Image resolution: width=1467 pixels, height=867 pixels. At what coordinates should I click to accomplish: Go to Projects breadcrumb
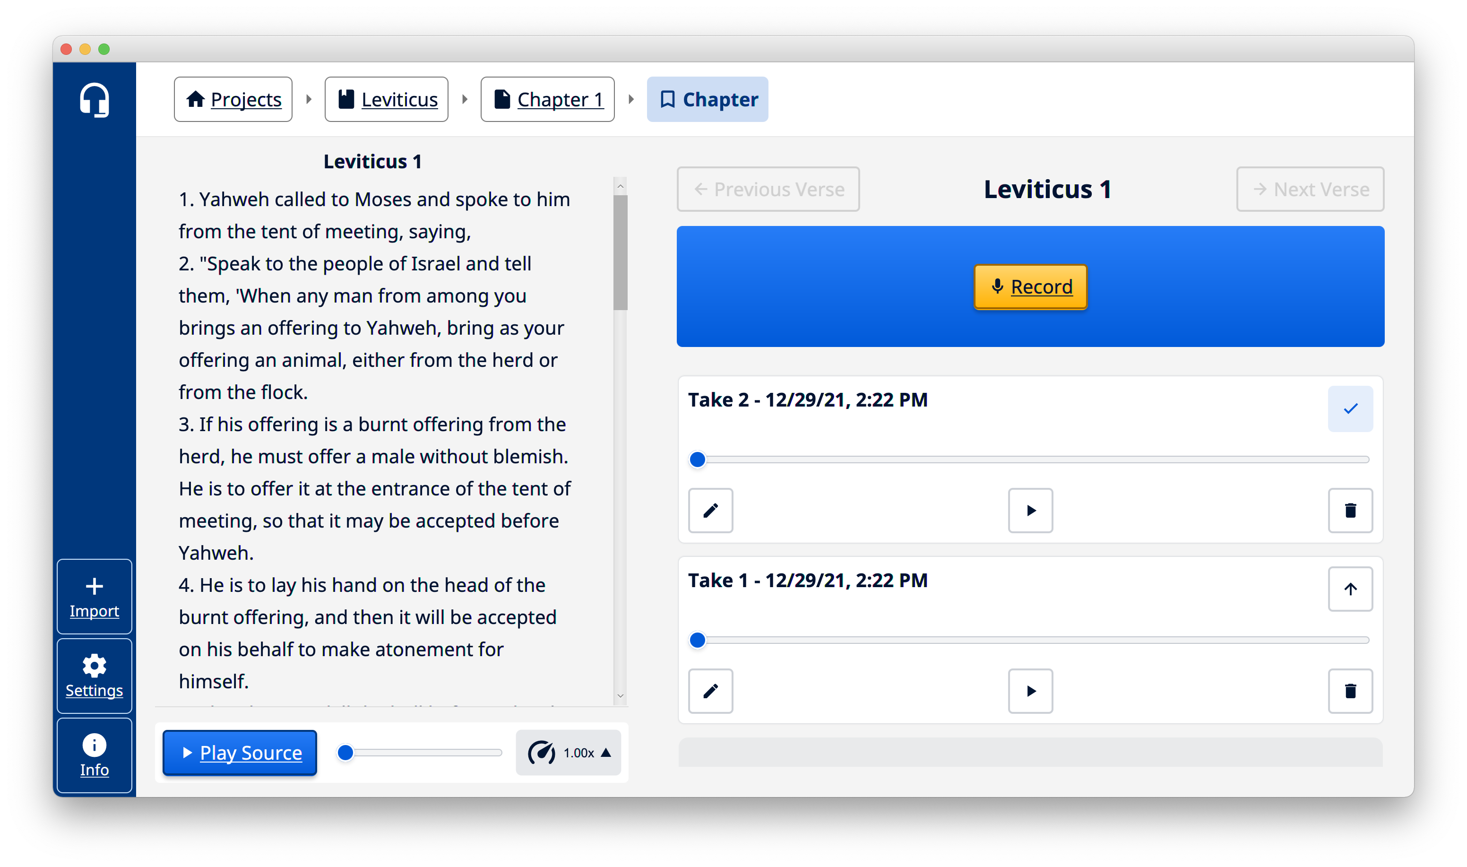pos(233,99)
